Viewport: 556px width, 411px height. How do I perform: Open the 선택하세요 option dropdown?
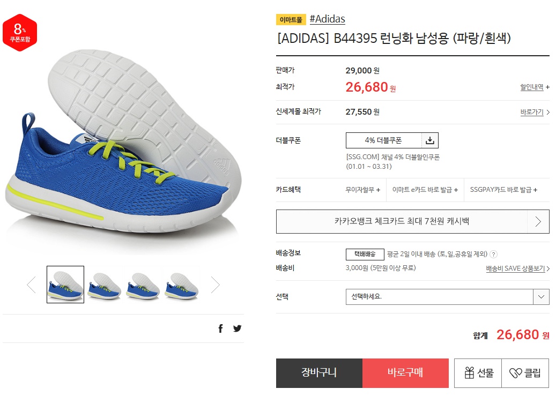[x=448, y=296]
